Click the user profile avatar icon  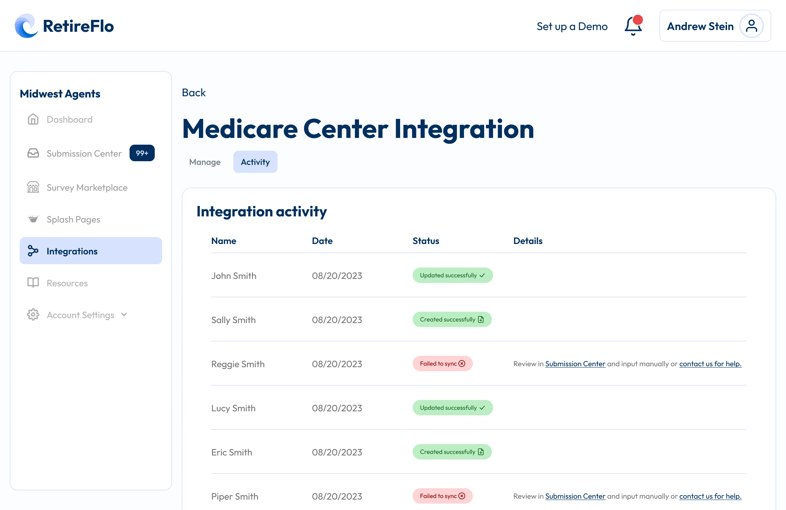pos(751,26)
